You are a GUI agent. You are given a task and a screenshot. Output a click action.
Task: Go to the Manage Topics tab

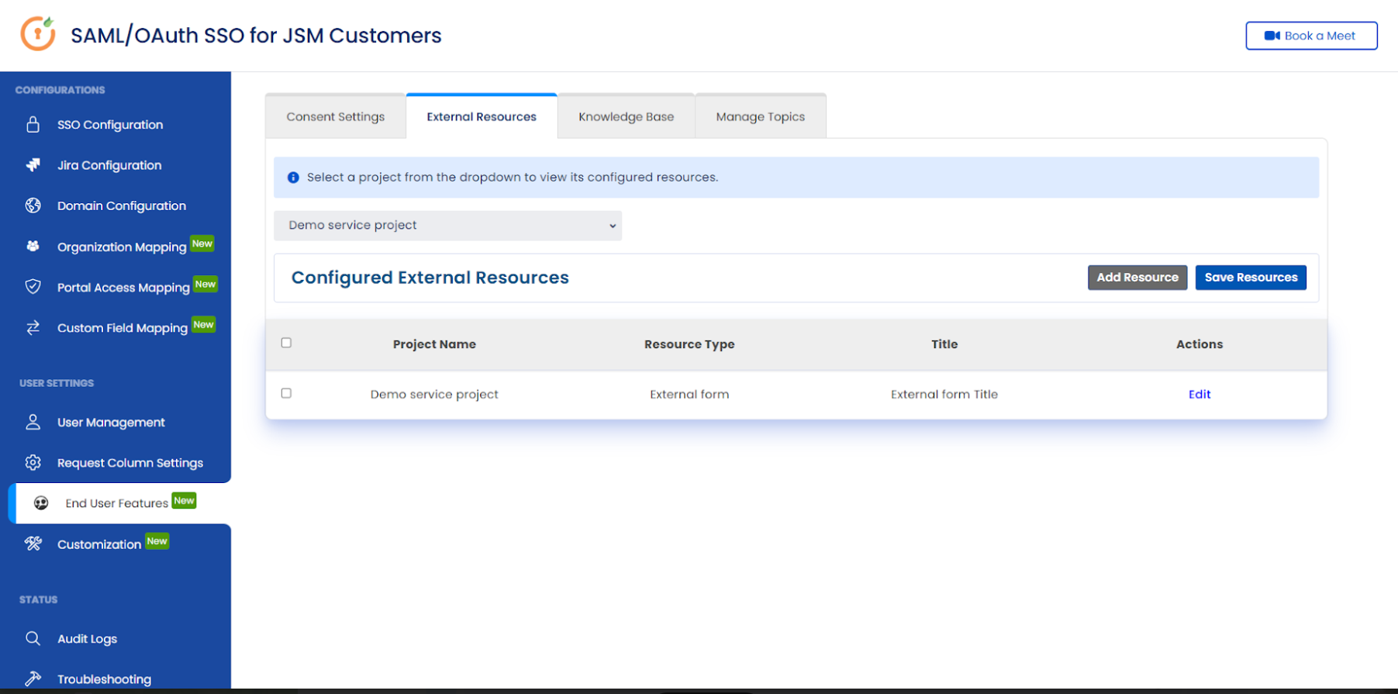tap(761, 116)
